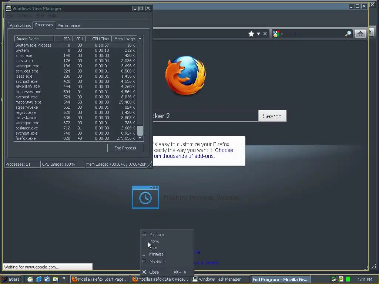The height and width of the screenshot is (284, 379).
Task: Select the smss.exe process row
Action: [76, 55]
